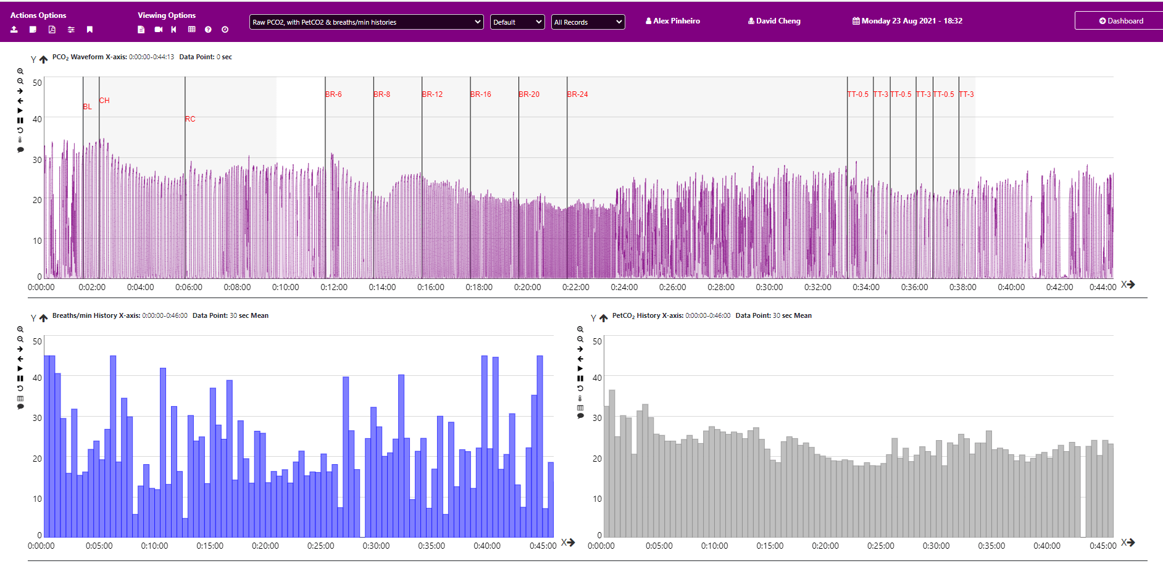Image resolution: width=1163 pixels, height=587 pixels.
Task: Click the Monday 23 Aug 2021 session date
Action: 907,21
